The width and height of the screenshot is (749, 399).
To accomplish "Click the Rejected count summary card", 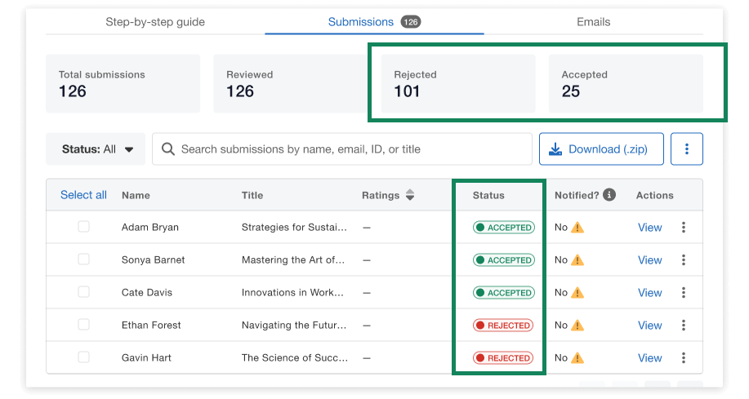I will click(457, 84).
